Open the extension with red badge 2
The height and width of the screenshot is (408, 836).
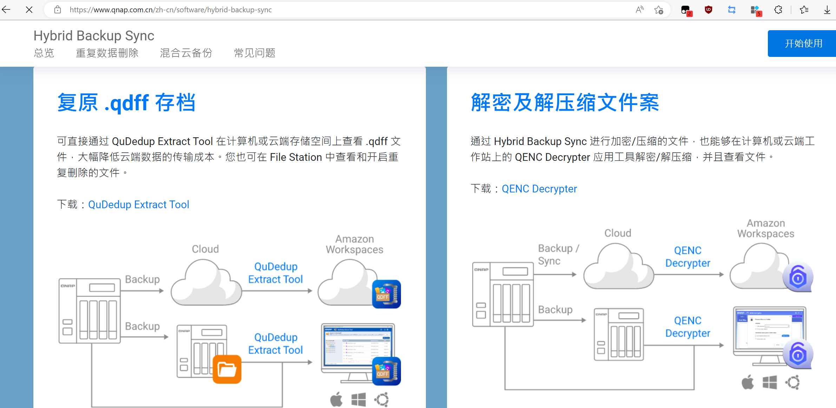[686, 11]
